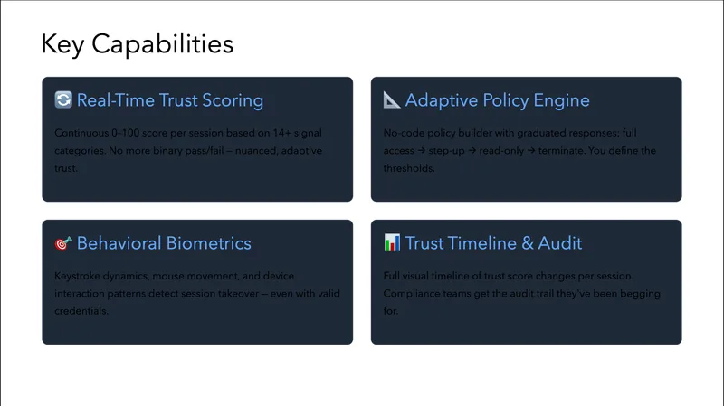
Task: Click the "read-only" response text
Action: (501, 150)
